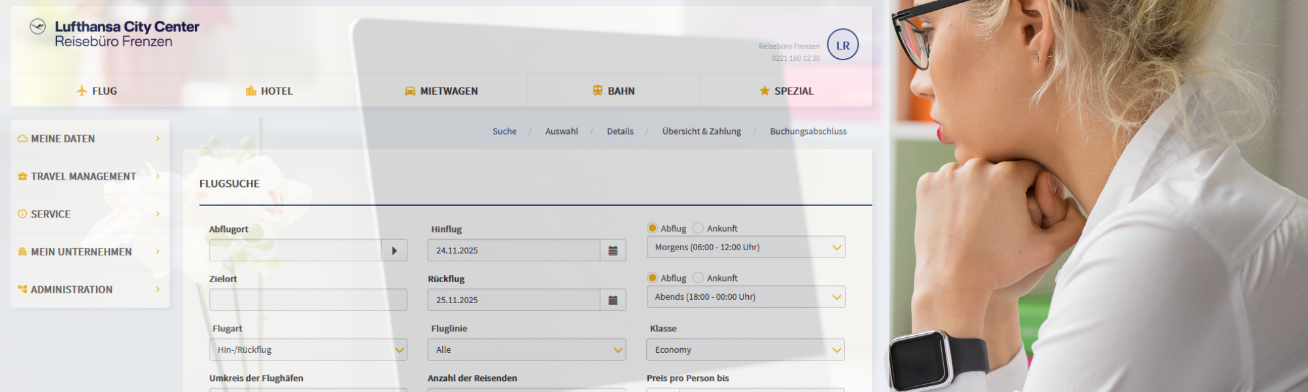Switch to the Flug tab
Screen dimensions: 1308x392
[96, 91]
